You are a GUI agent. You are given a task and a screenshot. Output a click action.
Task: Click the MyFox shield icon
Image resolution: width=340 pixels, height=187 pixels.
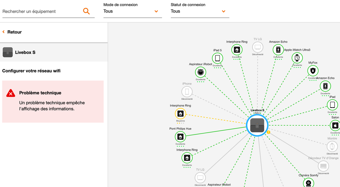(x=313, y=71)
